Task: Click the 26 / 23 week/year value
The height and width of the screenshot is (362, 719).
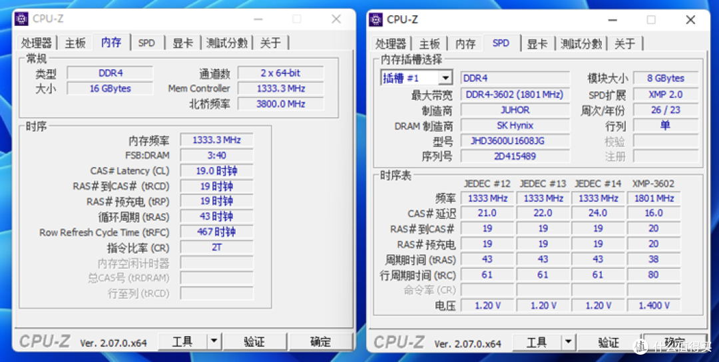Action: (665, 110)
